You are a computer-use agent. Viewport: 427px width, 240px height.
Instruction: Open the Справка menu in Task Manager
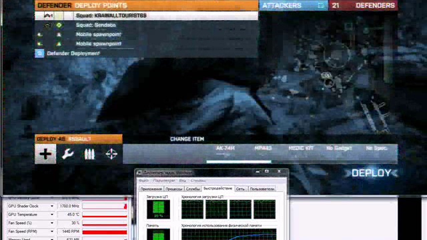point(198,181)
